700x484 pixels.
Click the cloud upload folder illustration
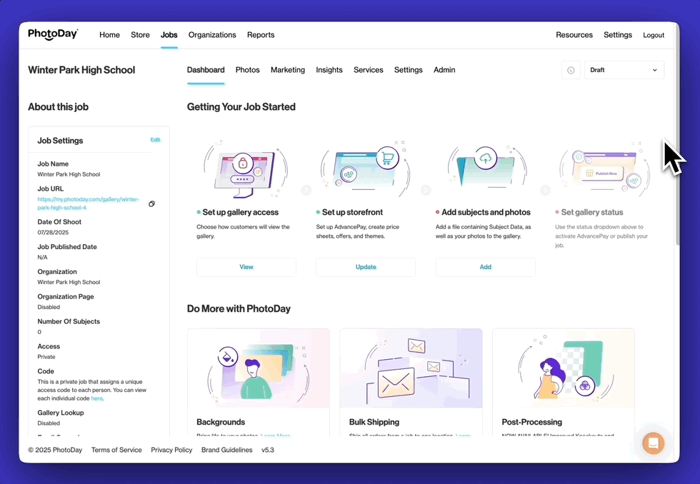(486, 167)
